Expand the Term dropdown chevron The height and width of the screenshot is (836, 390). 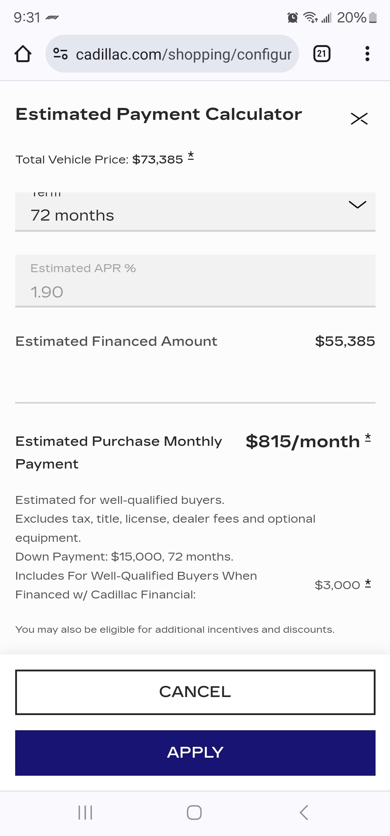[x=357, y=205]
